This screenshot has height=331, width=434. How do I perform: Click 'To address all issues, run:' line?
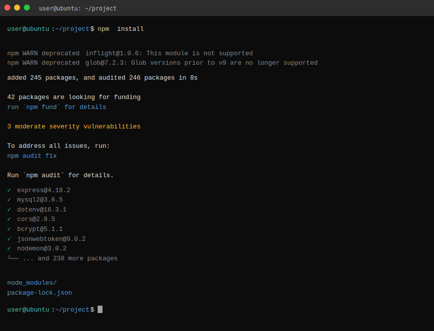click(x=58, y=146)
